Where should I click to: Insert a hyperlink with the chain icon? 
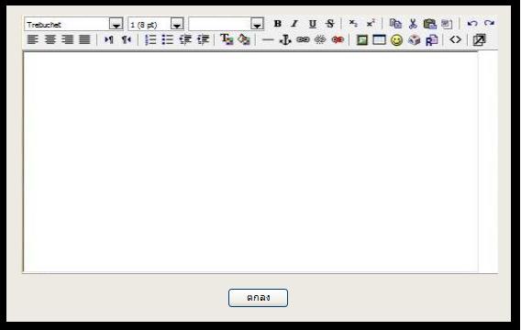click(303, 39)
